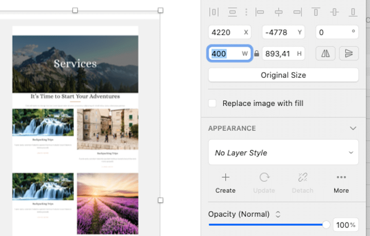Align layers horizontally centered
The image size is (370, 236).
point(279,12)
